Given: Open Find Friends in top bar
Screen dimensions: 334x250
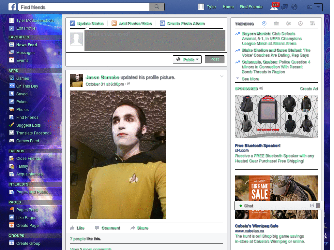Looking at the screenshot, I should click(251, 7).
